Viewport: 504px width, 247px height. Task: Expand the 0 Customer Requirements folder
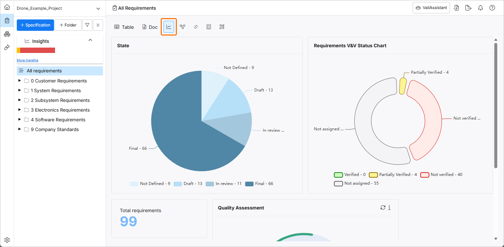pos(19,81)
